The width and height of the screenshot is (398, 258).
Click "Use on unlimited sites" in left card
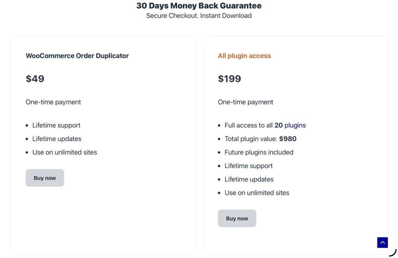coord(65,152)
